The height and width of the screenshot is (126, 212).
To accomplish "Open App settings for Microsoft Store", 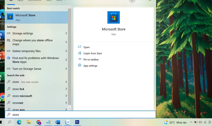I will [x=90, y=66].
